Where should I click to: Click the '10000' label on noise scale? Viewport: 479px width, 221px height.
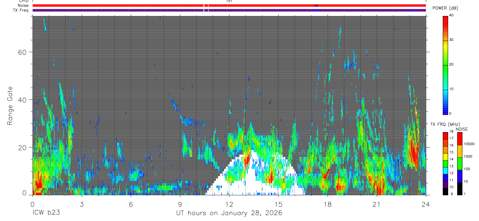click(x=468, y=144)
